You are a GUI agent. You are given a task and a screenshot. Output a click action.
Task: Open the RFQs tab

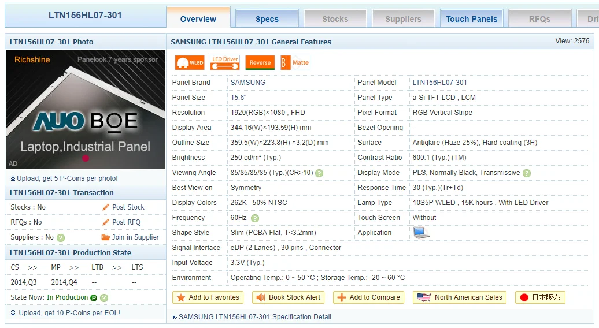coord(540,18)
